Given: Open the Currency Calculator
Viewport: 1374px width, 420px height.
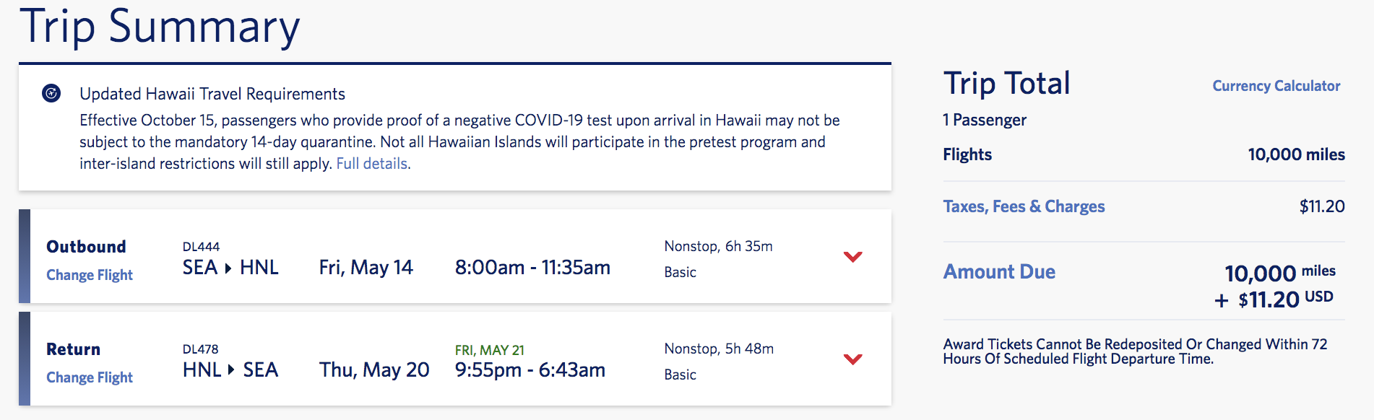Looking at the screenshot, I should [x=1276, y=86].
